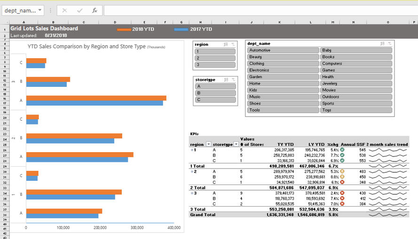The width and height of the screenshot is (418, 239).
Task: Collapse region 1 group in pivot table
Action: pyautogui.click(x=191, y=150)
